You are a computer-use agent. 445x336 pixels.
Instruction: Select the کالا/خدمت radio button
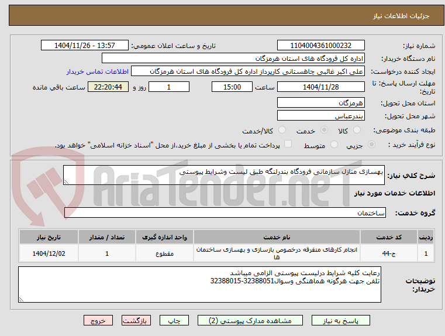point(282,130)
